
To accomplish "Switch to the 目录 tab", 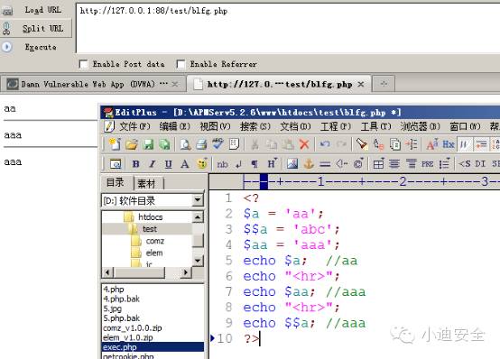I will pyautogui.click(x=116, y=182).
